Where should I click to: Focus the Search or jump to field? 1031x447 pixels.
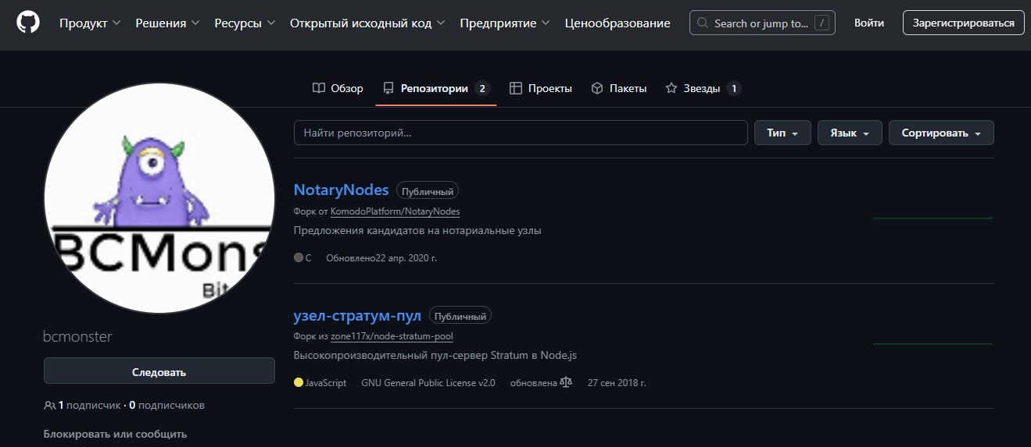tap(762, 23)
